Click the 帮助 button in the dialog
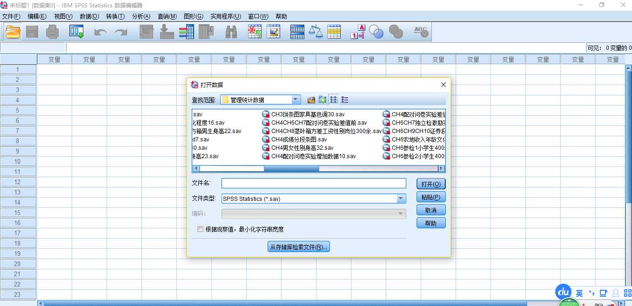 (x=431, y=223)
